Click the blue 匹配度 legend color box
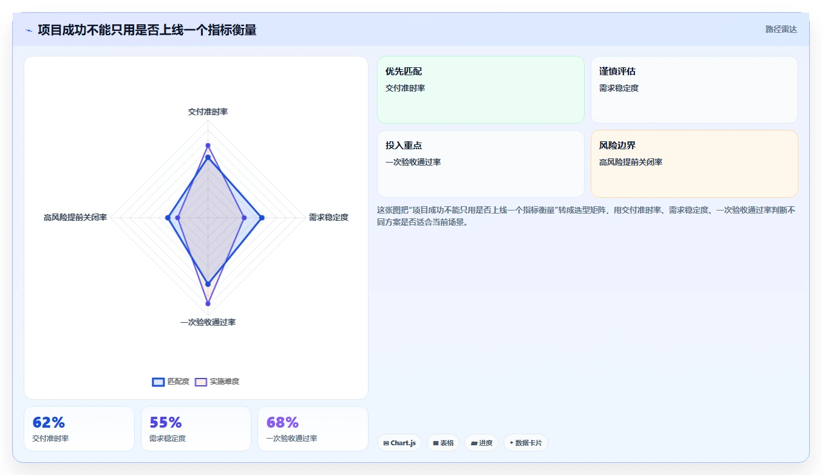The height and width of the screenshot is (475, 822). [158, 382]
